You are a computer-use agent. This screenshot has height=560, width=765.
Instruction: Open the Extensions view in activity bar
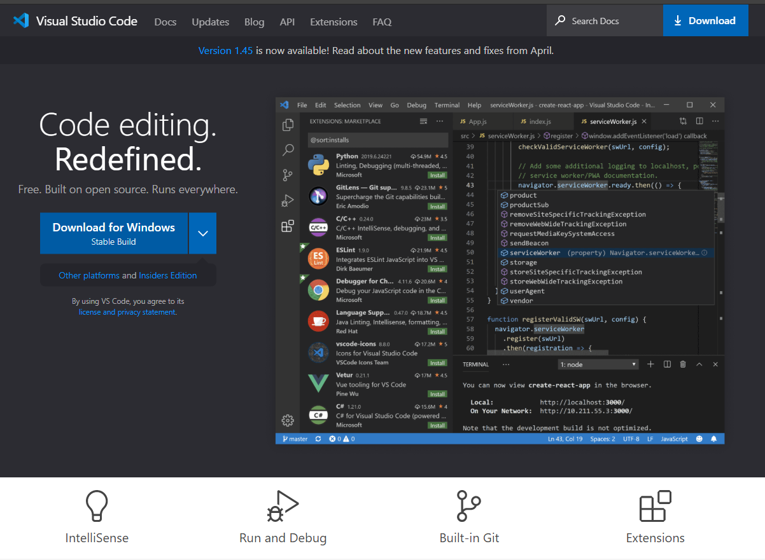pyautogui.click(x=288, y=226)
